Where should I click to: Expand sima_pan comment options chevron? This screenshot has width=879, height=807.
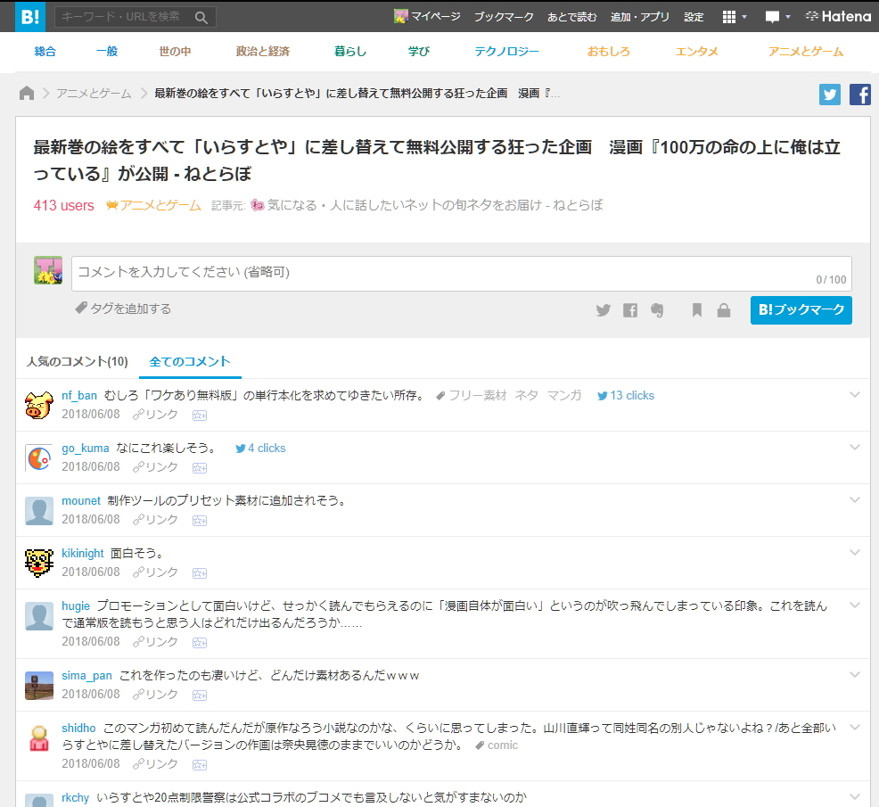(x=855, y=675)
